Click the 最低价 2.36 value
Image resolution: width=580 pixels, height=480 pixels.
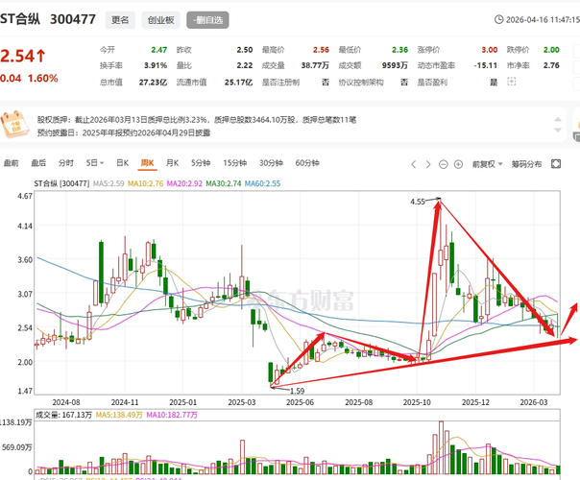399,50
